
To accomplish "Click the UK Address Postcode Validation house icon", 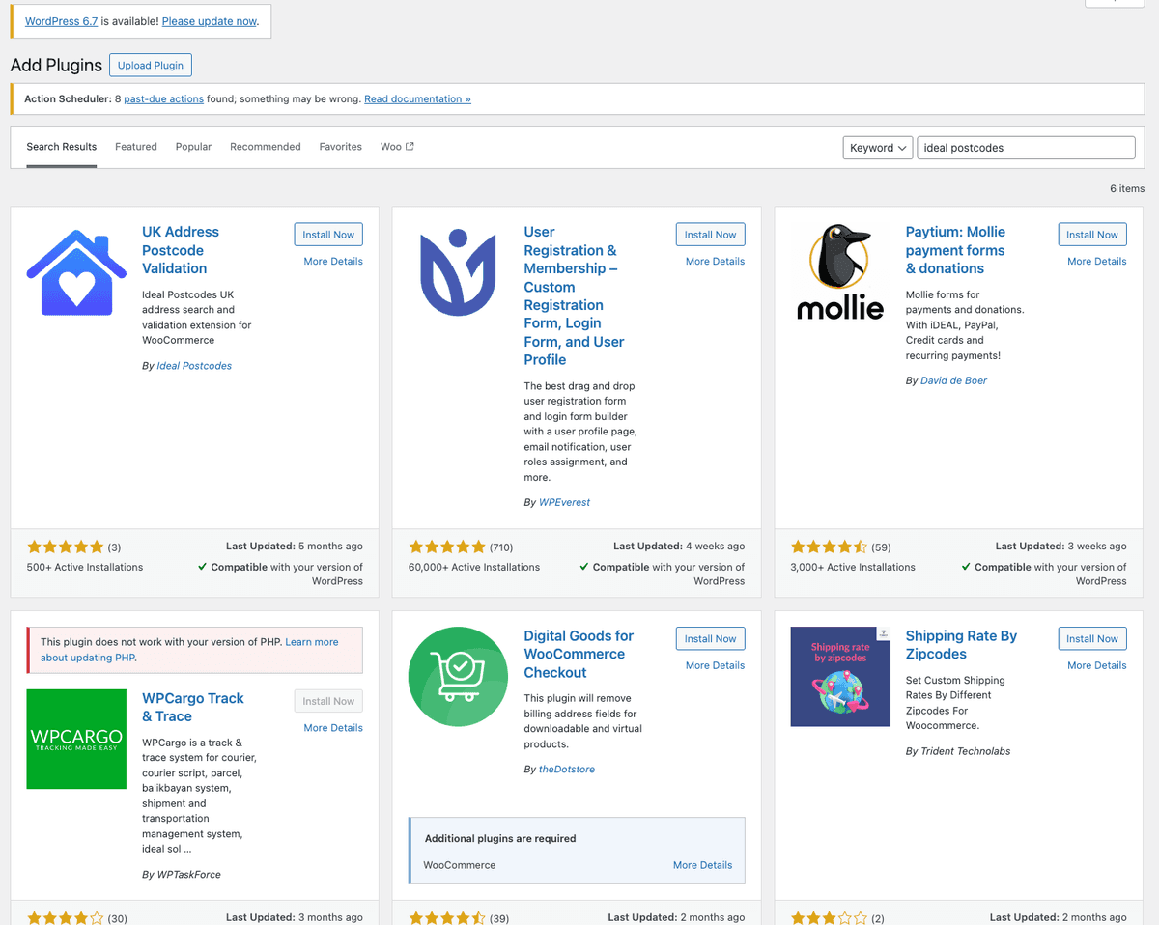I will (x=76, y=272).
